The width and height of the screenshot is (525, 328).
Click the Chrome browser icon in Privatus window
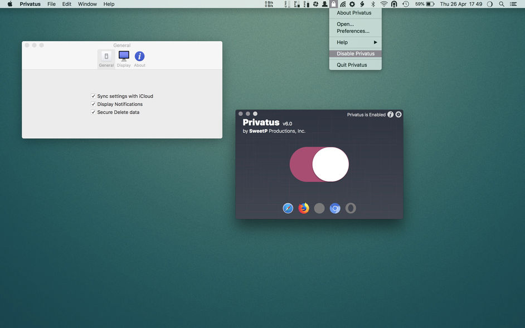tap(335, 208)
